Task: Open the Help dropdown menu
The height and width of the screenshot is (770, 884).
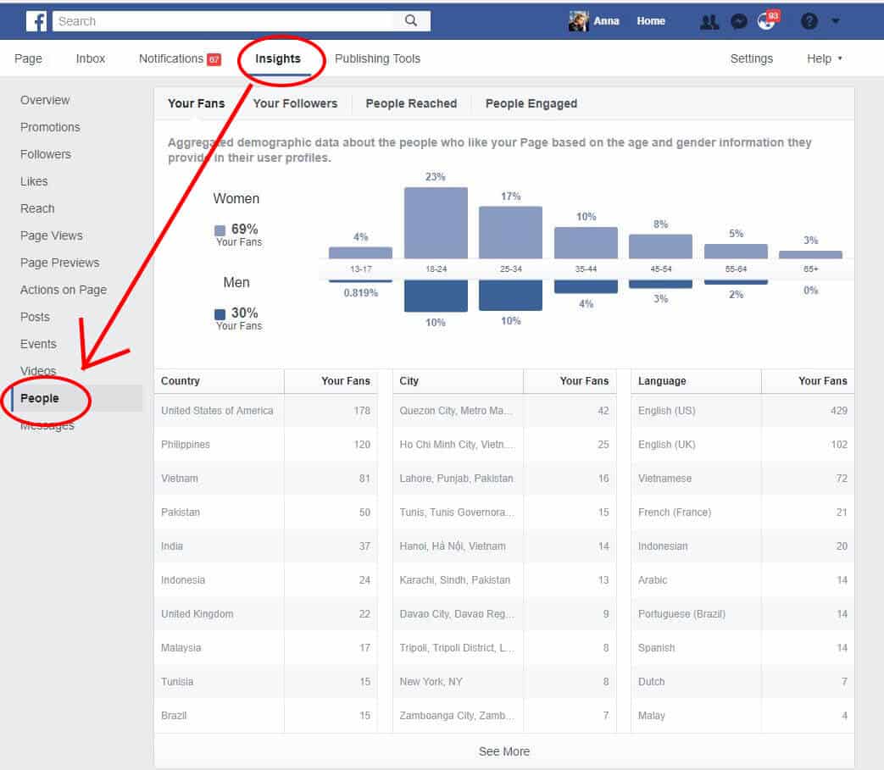Action: [824, 58]
